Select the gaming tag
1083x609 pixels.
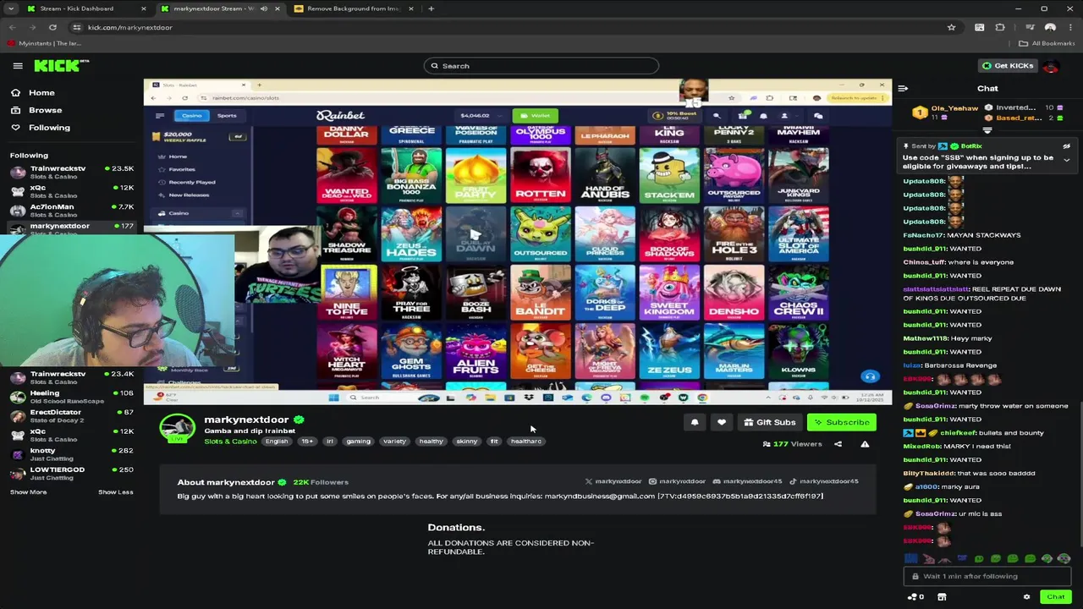click(x=358, y=442)
